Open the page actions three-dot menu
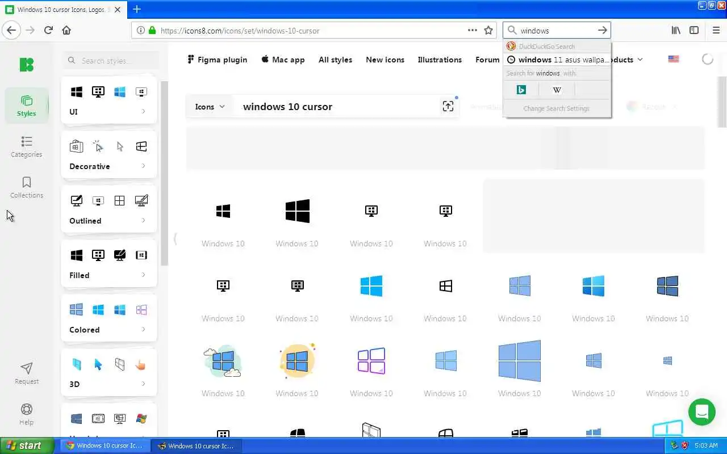Screen dimensions: 727x454 (472, 30)
